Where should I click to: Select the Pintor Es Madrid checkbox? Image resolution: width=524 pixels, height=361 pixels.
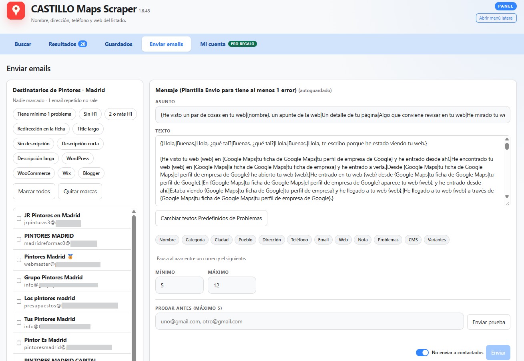coord(19,343)
